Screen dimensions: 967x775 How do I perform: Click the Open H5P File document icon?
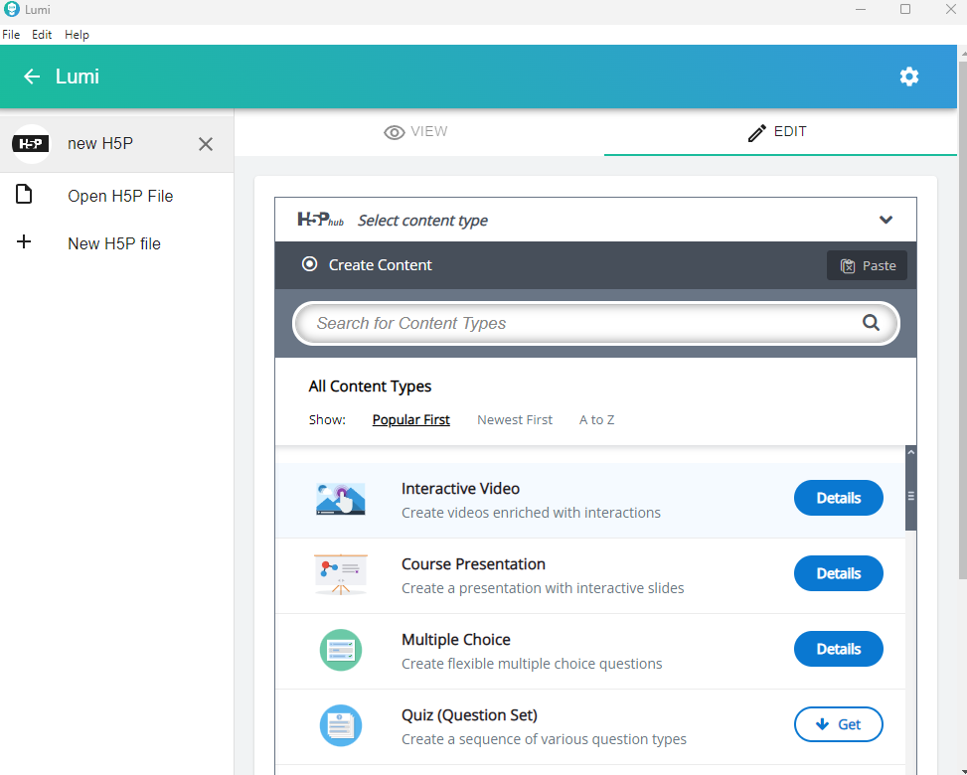(25, 195)
